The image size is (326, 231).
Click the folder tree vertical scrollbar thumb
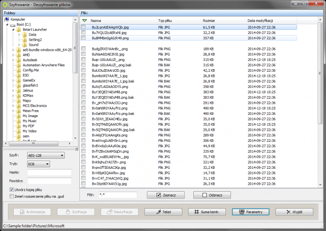pos(75,48)
